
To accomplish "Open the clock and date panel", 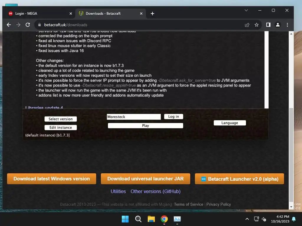I will (280, 219).
